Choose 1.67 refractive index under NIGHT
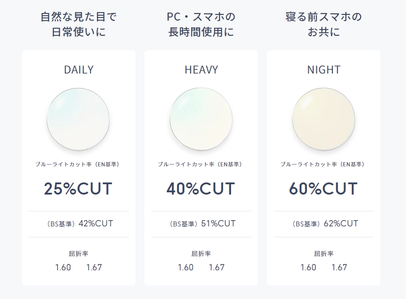 coord(339,267)
